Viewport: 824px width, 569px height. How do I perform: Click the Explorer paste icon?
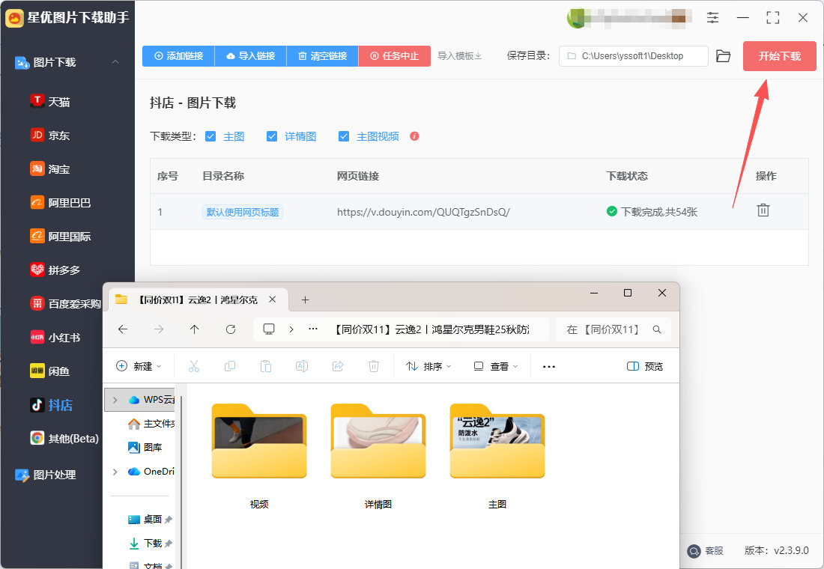click(266, 366)
